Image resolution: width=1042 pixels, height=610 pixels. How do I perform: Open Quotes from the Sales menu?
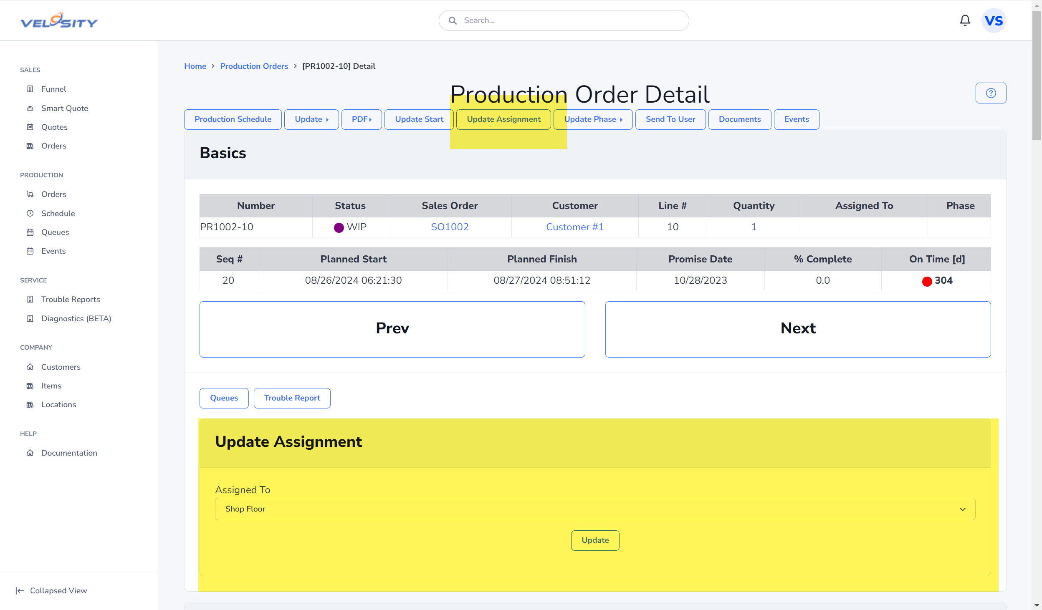coord(54,127)
